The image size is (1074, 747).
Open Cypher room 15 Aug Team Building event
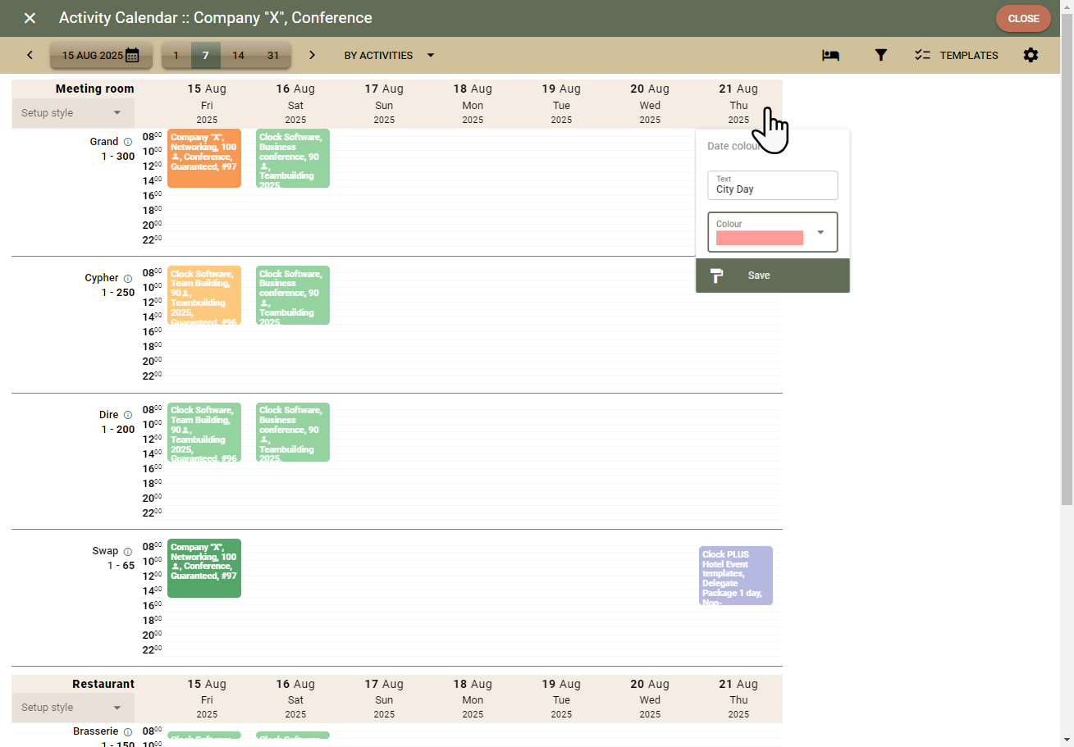tap(204, 295)
